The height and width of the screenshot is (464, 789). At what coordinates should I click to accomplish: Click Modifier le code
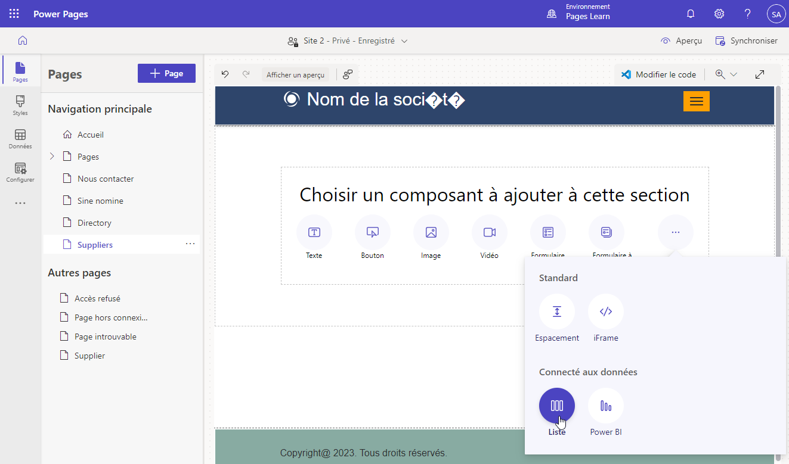tap(658, 74)
